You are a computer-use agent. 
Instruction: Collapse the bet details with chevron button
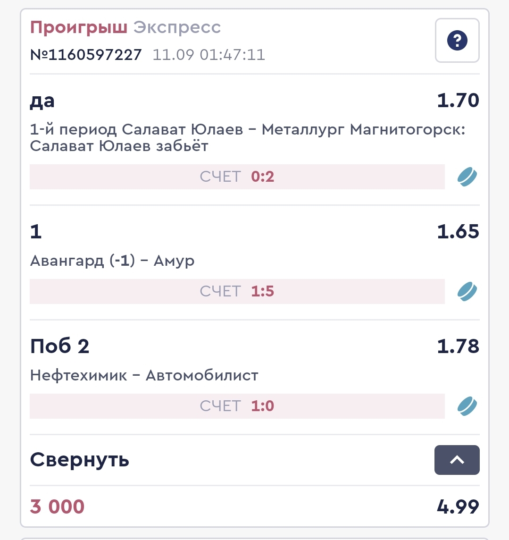[x=457, y=460]
